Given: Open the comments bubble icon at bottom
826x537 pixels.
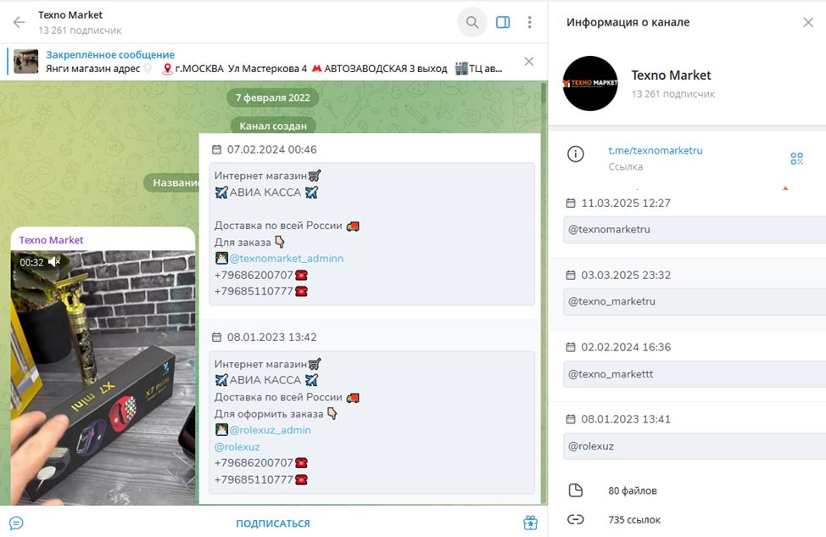Looking at the screenshot, I should point(16,523).
